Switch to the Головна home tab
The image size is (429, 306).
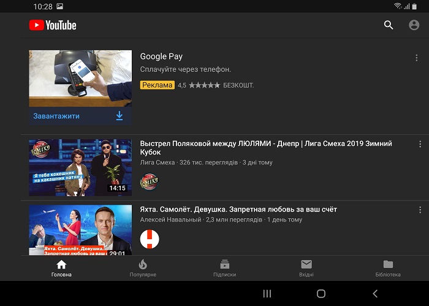coord(61,268)
